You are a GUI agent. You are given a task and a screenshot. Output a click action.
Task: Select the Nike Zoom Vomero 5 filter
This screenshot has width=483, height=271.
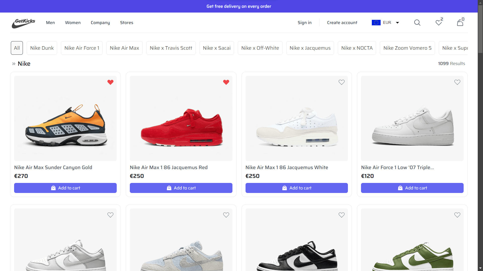[408, 48]
